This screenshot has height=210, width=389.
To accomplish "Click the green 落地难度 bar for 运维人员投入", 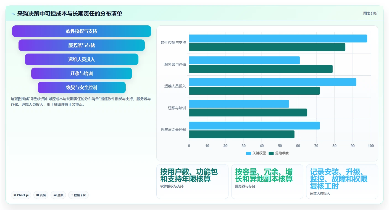I will [x=254, y=91].
